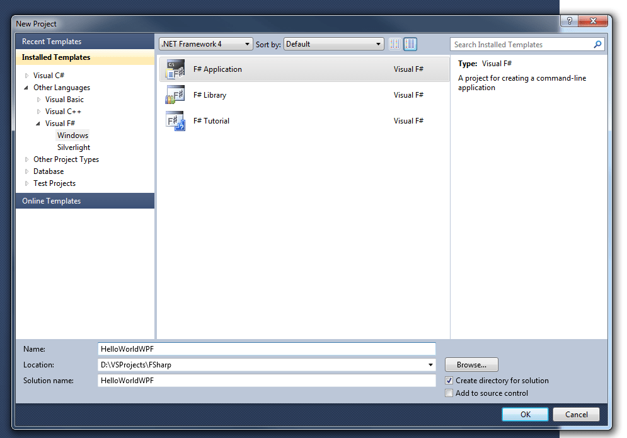Click the Name input field

(267, 349)
